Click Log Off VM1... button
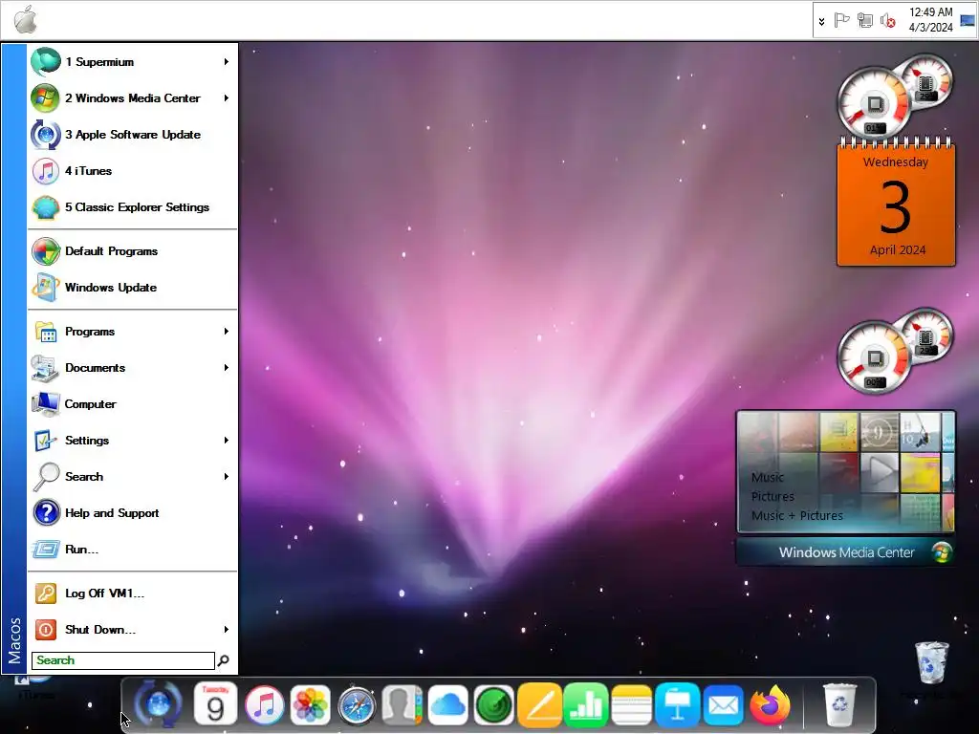 tap(132, 593)
